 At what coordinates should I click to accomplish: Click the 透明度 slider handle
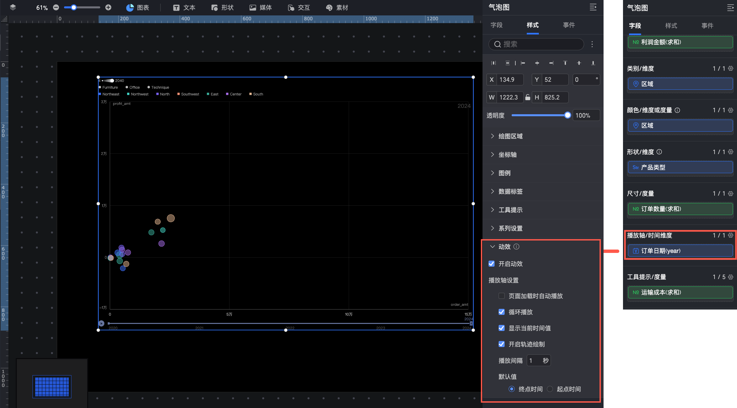[x=567, y=116]
